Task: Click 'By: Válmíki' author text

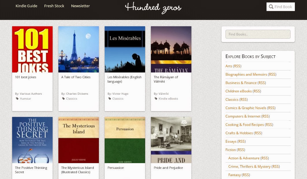Action: click(161, 94)
